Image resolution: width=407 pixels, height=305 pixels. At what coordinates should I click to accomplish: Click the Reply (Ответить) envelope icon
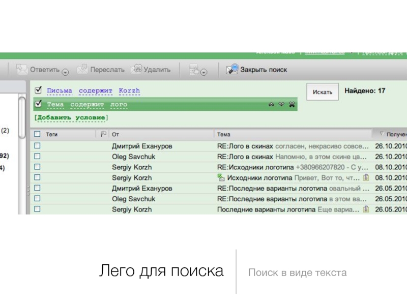pyautogui.click(x=21, y=69)
